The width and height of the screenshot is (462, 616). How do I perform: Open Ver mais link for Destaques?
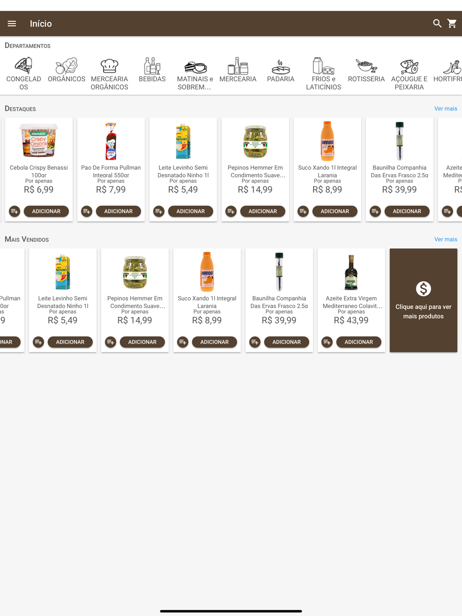pos(445,109)
